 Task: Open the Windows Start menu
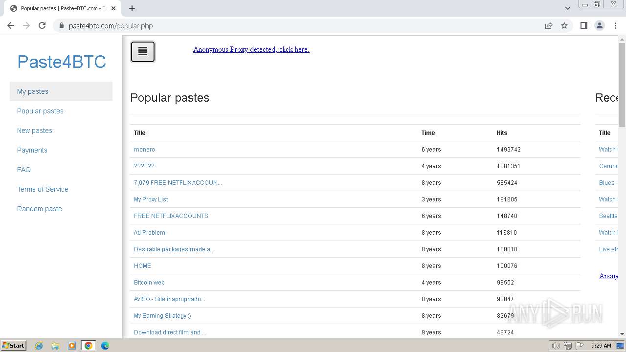[x=13, y=345]
